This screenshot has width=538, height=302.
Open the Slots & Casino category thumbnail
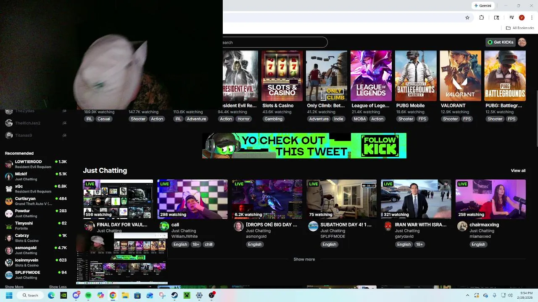click(282, 76)
